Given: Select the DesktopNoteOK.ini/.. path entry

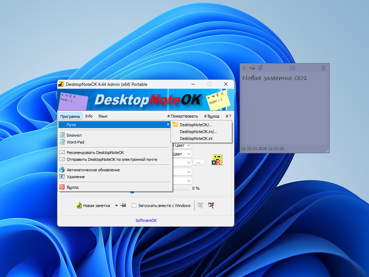Looking at the screenshot, I should [x=201, y=131].
